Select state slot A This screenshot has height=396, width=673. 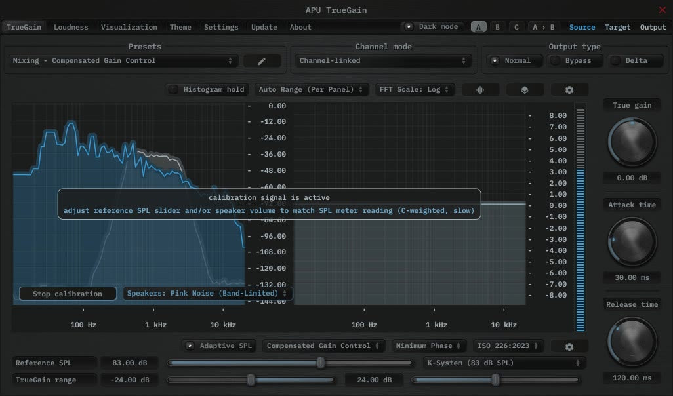pyautogui.click(x=479, y=27)
